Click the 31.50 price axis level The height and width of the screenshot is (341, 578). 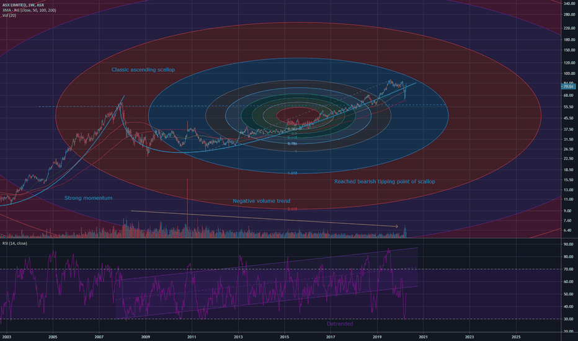click(569, 139)
